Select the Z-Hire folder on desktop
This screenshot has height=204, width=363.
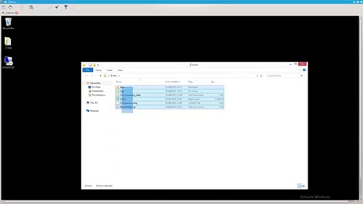pyautogui.click(x=8, y=43)
